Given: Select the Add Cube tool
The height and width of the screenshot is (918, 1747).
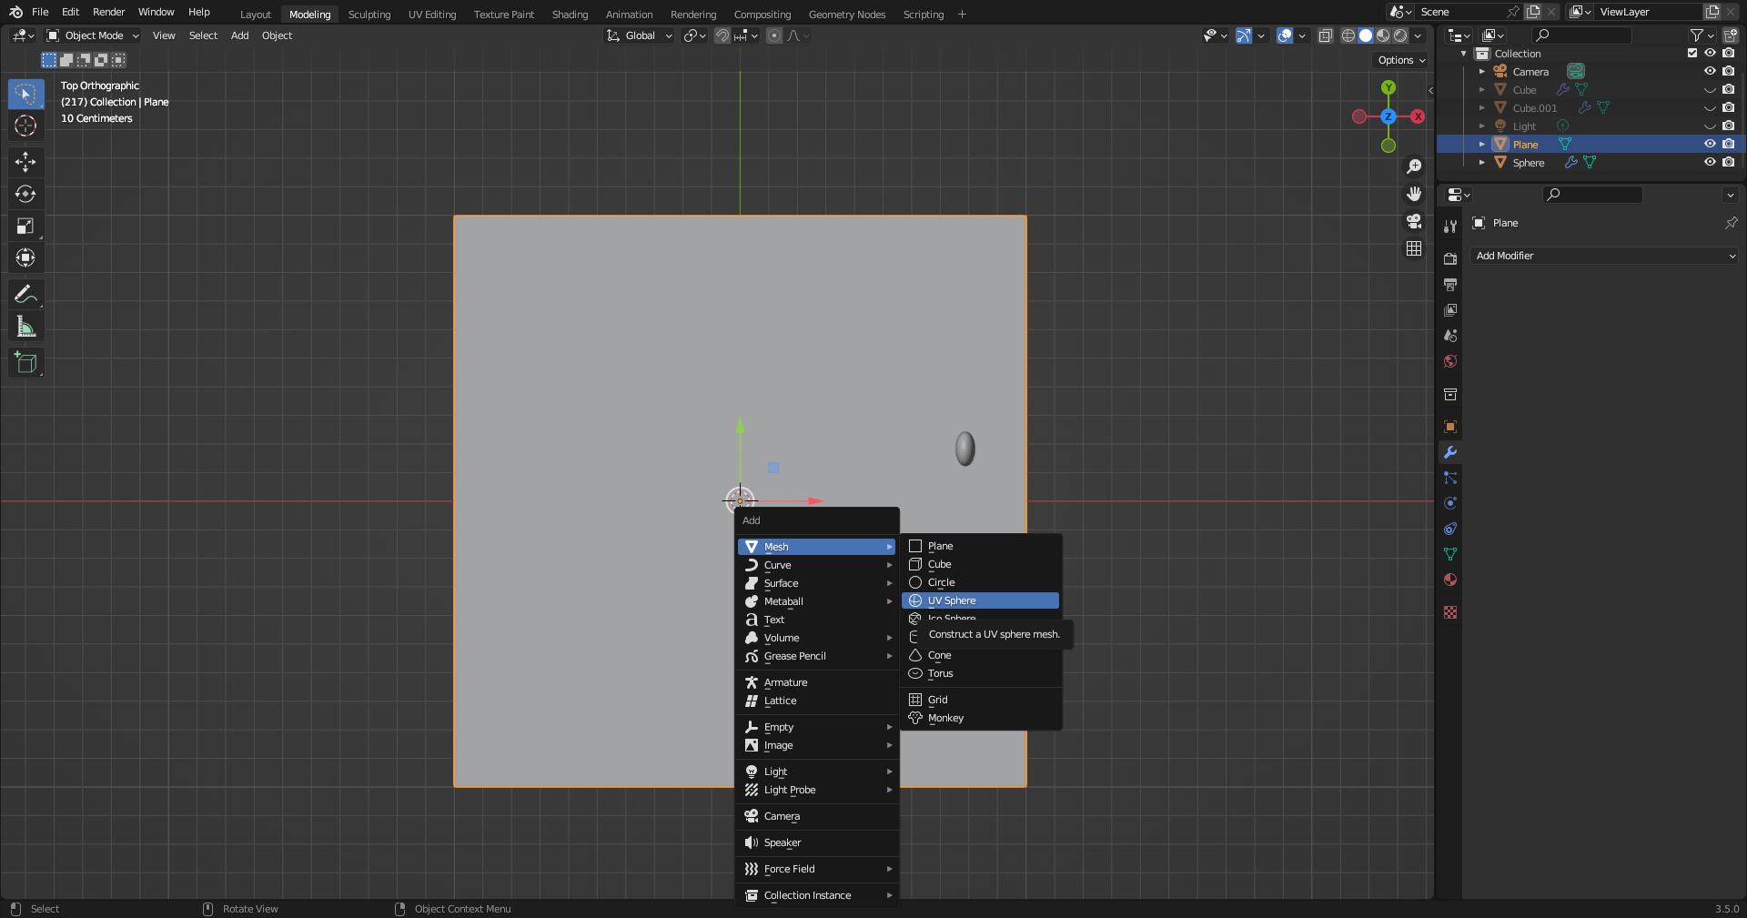Looking at the screenshot, I should point(25,363).
